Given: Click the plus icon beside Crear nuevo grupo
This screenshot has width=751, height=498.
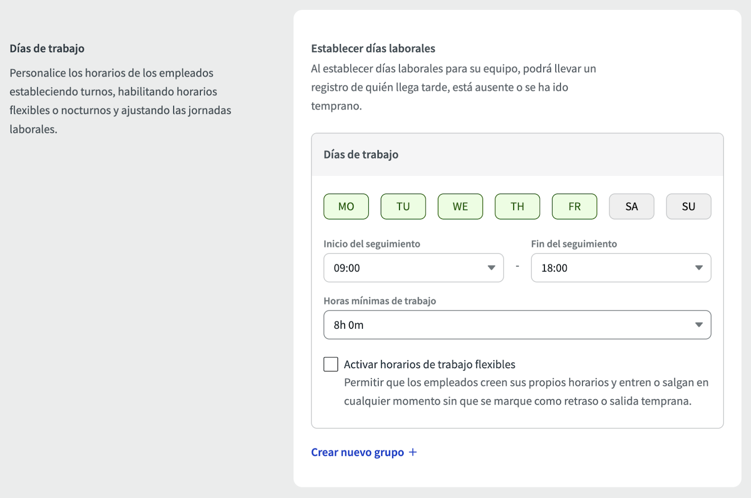Looking at the screenshot, I should coord(413,452).
